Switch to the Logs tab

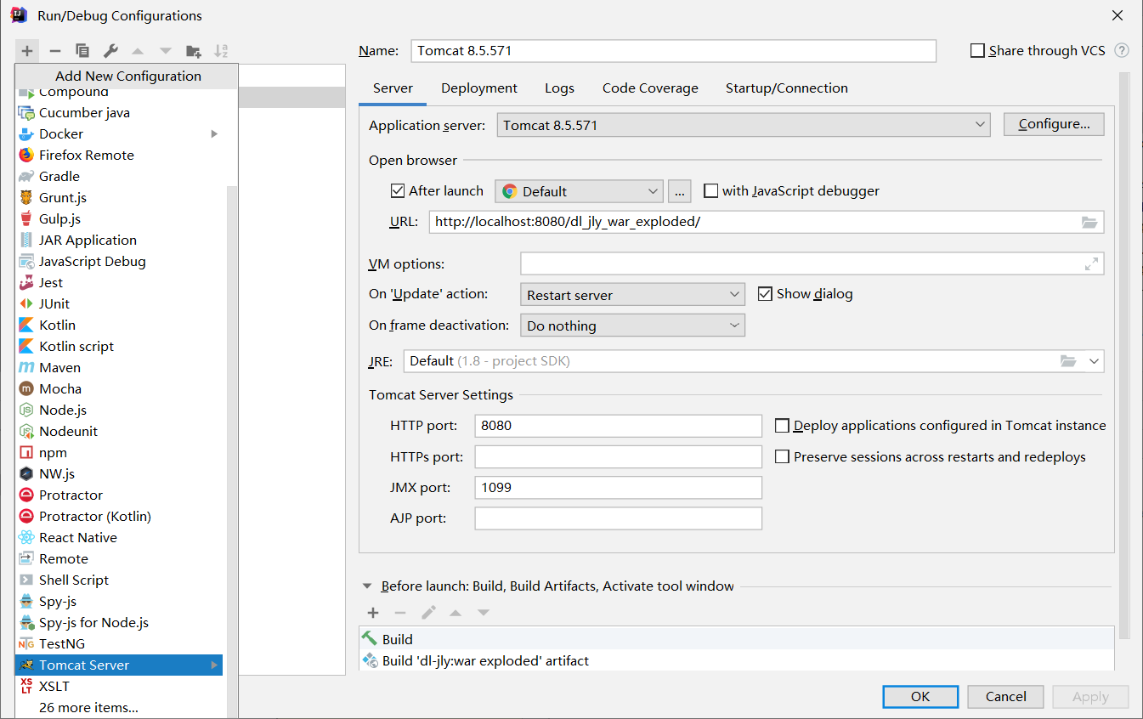click(x=559, y=88)
